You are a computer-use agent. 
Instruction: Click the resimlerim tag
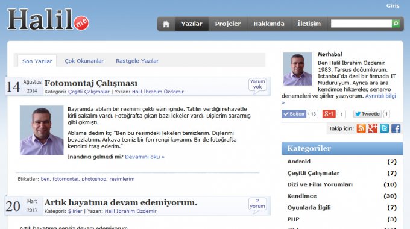click(122, 179)
